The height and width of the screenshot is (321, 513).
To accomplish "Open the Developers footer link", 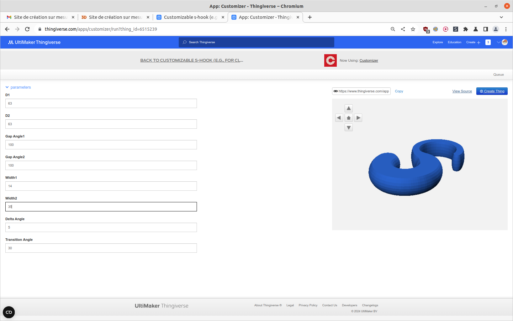I will pos(349,305).
